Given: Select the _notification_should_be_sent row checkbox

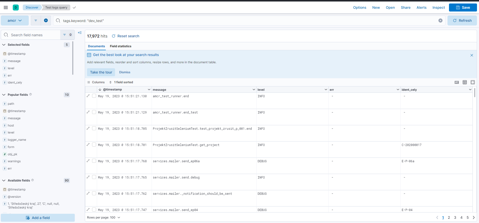Looking at the screenshot, I should 94,193.
